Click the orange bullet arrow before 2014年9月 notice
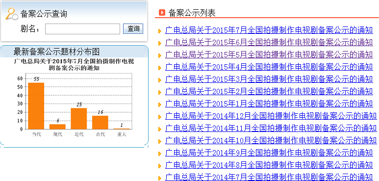The width and height of the screenshot is (379, 181). point(159,154)
